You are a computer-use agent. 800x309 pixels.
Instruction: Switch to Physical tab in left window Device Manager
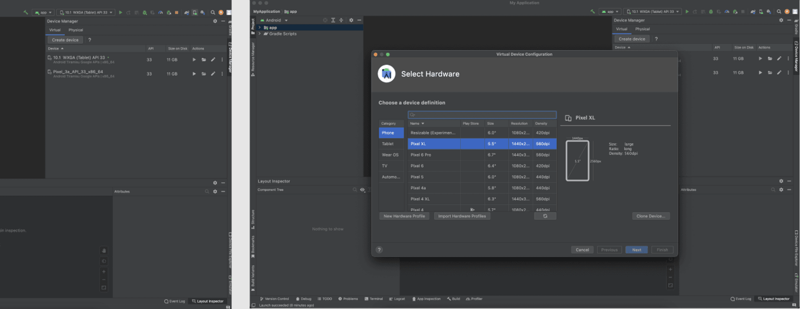pyautogui.click(x=75, y=30)
